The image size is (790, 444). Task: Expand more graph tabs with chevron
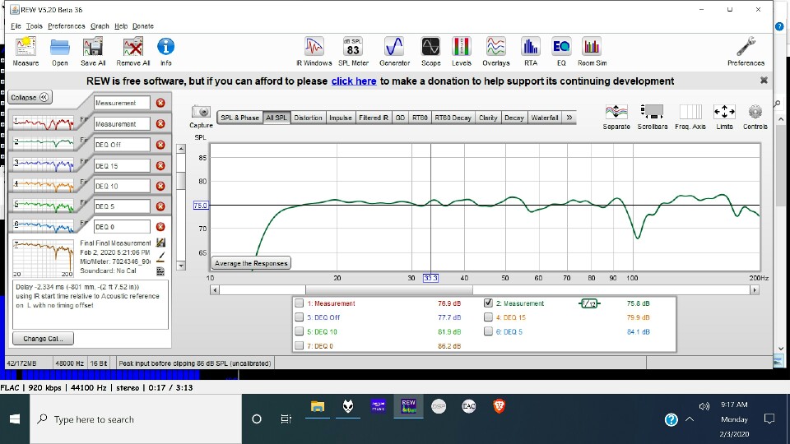[x=569, y=118]
